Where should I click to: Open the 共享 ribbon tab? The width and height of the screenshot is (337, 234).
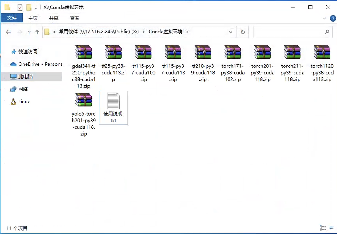(54, 18)
